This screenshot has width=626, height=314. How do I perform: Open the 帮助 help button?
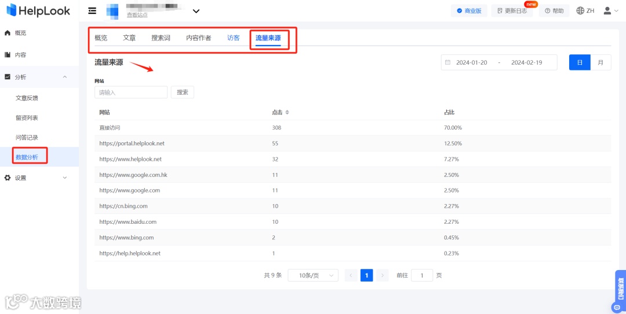[554, 11]
